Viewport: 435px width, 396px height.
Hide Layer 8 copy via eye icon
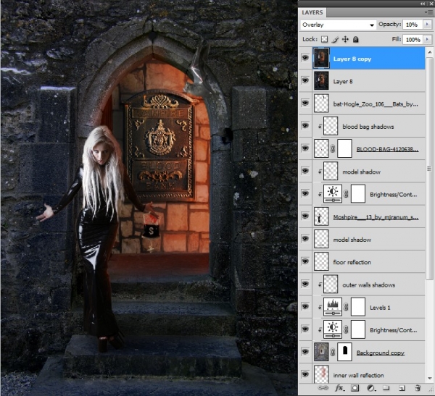pos(305,58)
